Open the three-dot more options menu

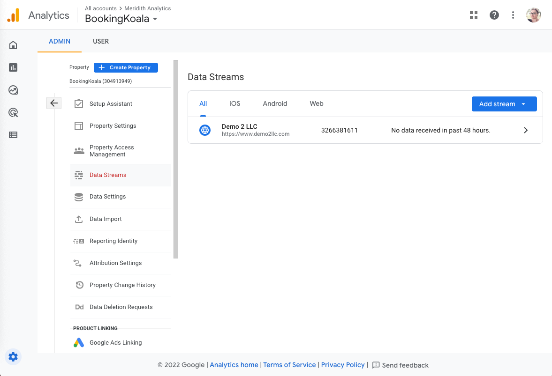coord(513,15)
